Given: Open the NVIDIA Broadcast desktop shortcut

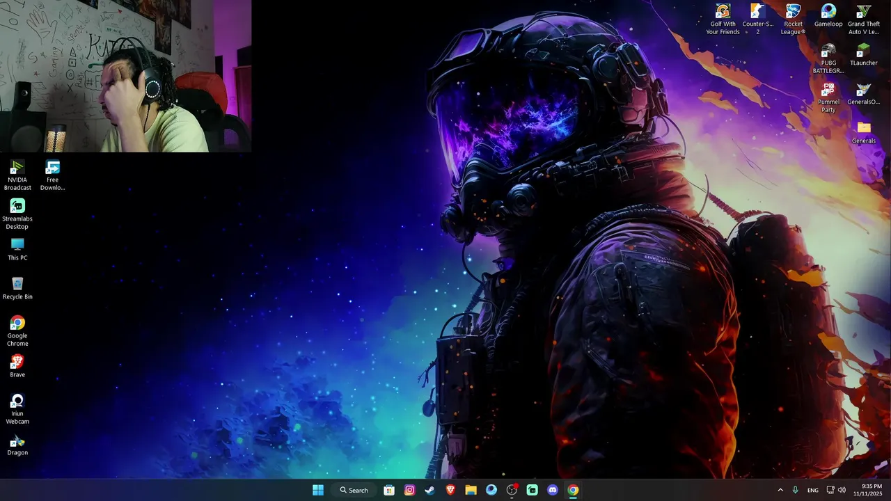Looking at the screenshot, I should [x=17, y=175].
